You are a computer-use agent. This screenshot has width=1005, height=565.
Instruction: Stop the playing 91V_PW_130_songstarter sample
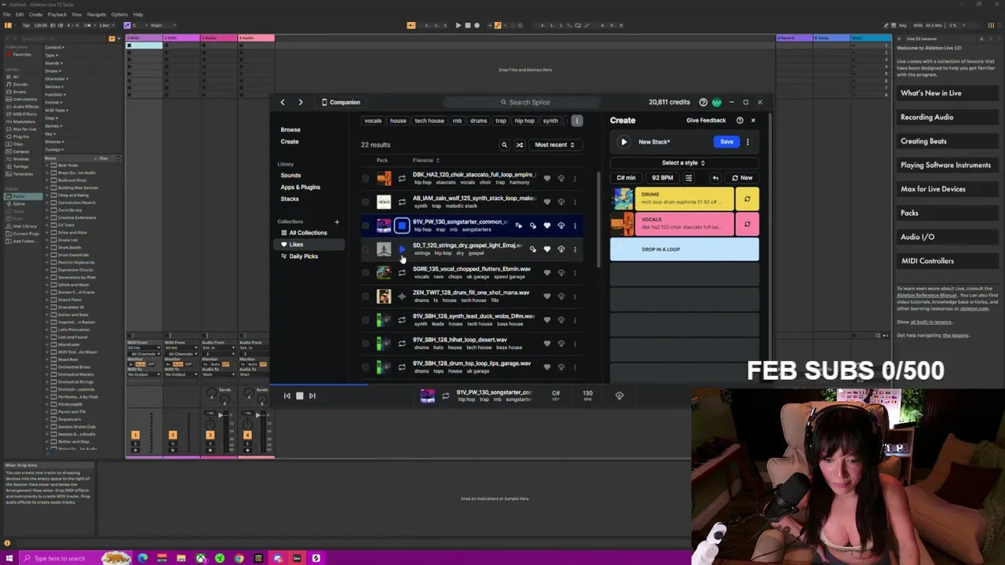point(401,226)
